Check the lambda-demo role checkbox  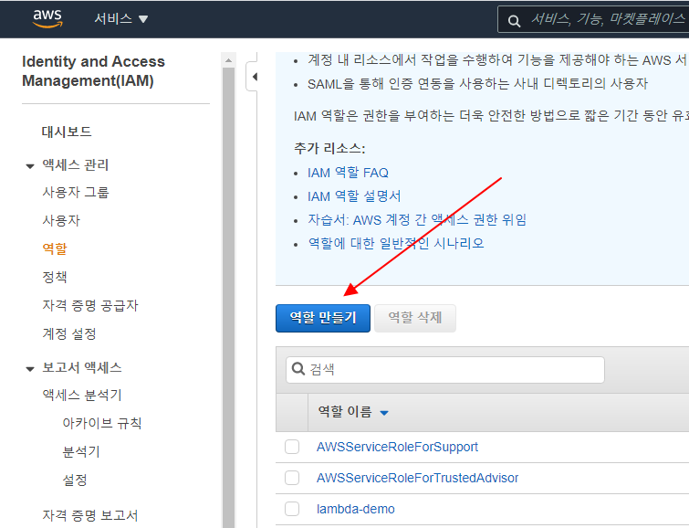point(292,509)
